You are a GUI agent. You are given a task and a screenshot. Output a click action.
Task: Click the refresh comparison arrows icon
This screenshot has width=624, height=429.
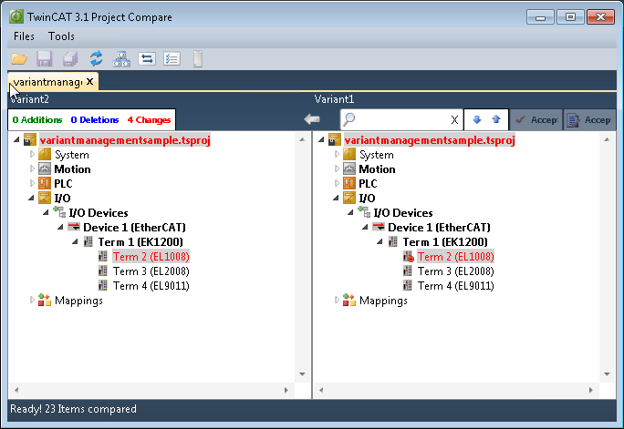[x=95, y=59]
